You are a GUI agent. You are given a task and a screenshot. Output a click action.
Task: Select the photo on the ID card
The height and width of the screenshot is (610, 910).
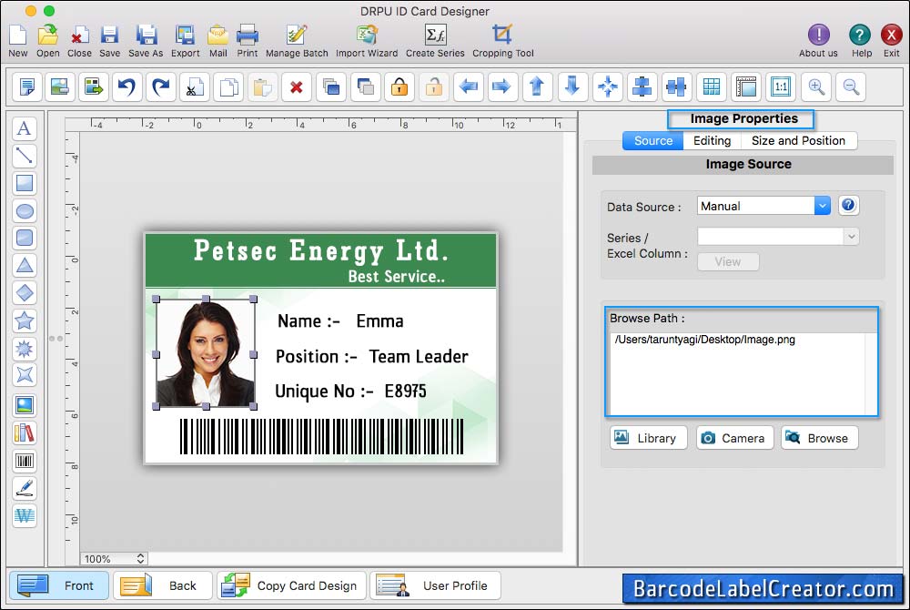tap(206, 353)
